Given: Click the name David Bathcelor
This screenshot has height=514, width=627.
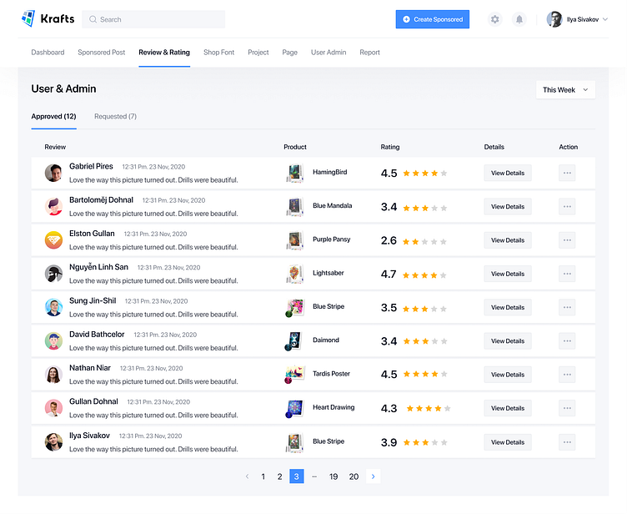Looking at the screenshot, I should pos(97,335).
